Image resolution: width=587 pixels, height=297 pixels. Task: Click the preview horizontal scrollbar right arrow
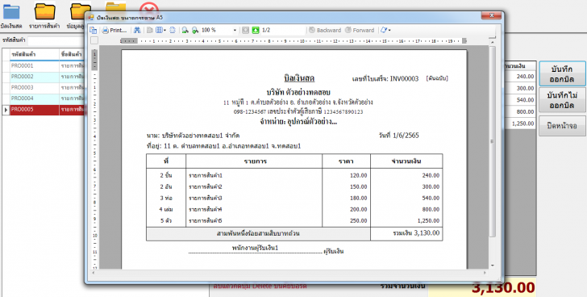485,273
